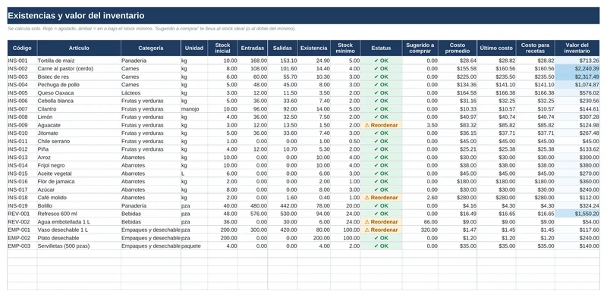This screenshot has width=607, height=297.
Task: Click code cell INS-001
Action: click(x=22, y=61)
